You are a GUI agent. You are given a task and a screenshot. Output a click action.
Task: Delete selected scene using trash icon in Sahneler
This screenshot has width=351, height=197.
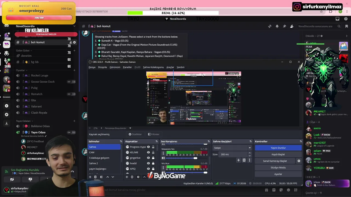tap(95, 177)
